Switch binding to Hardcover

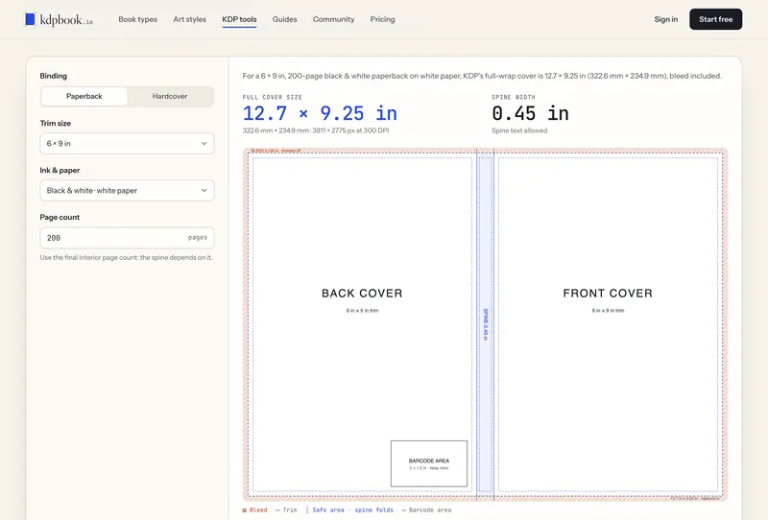pyautogui.click(x=170, y=97)
